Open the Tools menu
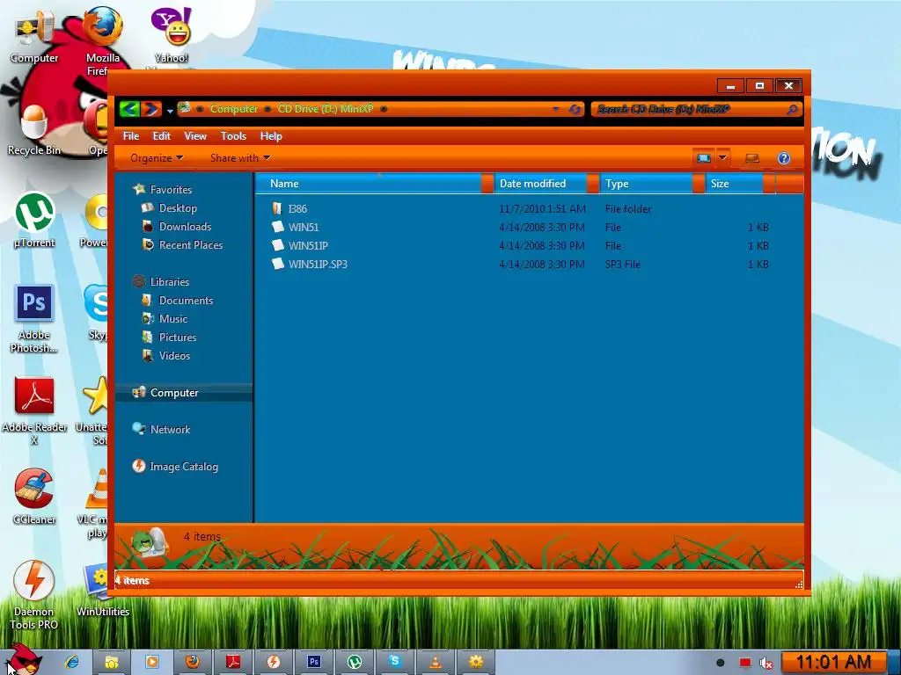 click(233, 136)
